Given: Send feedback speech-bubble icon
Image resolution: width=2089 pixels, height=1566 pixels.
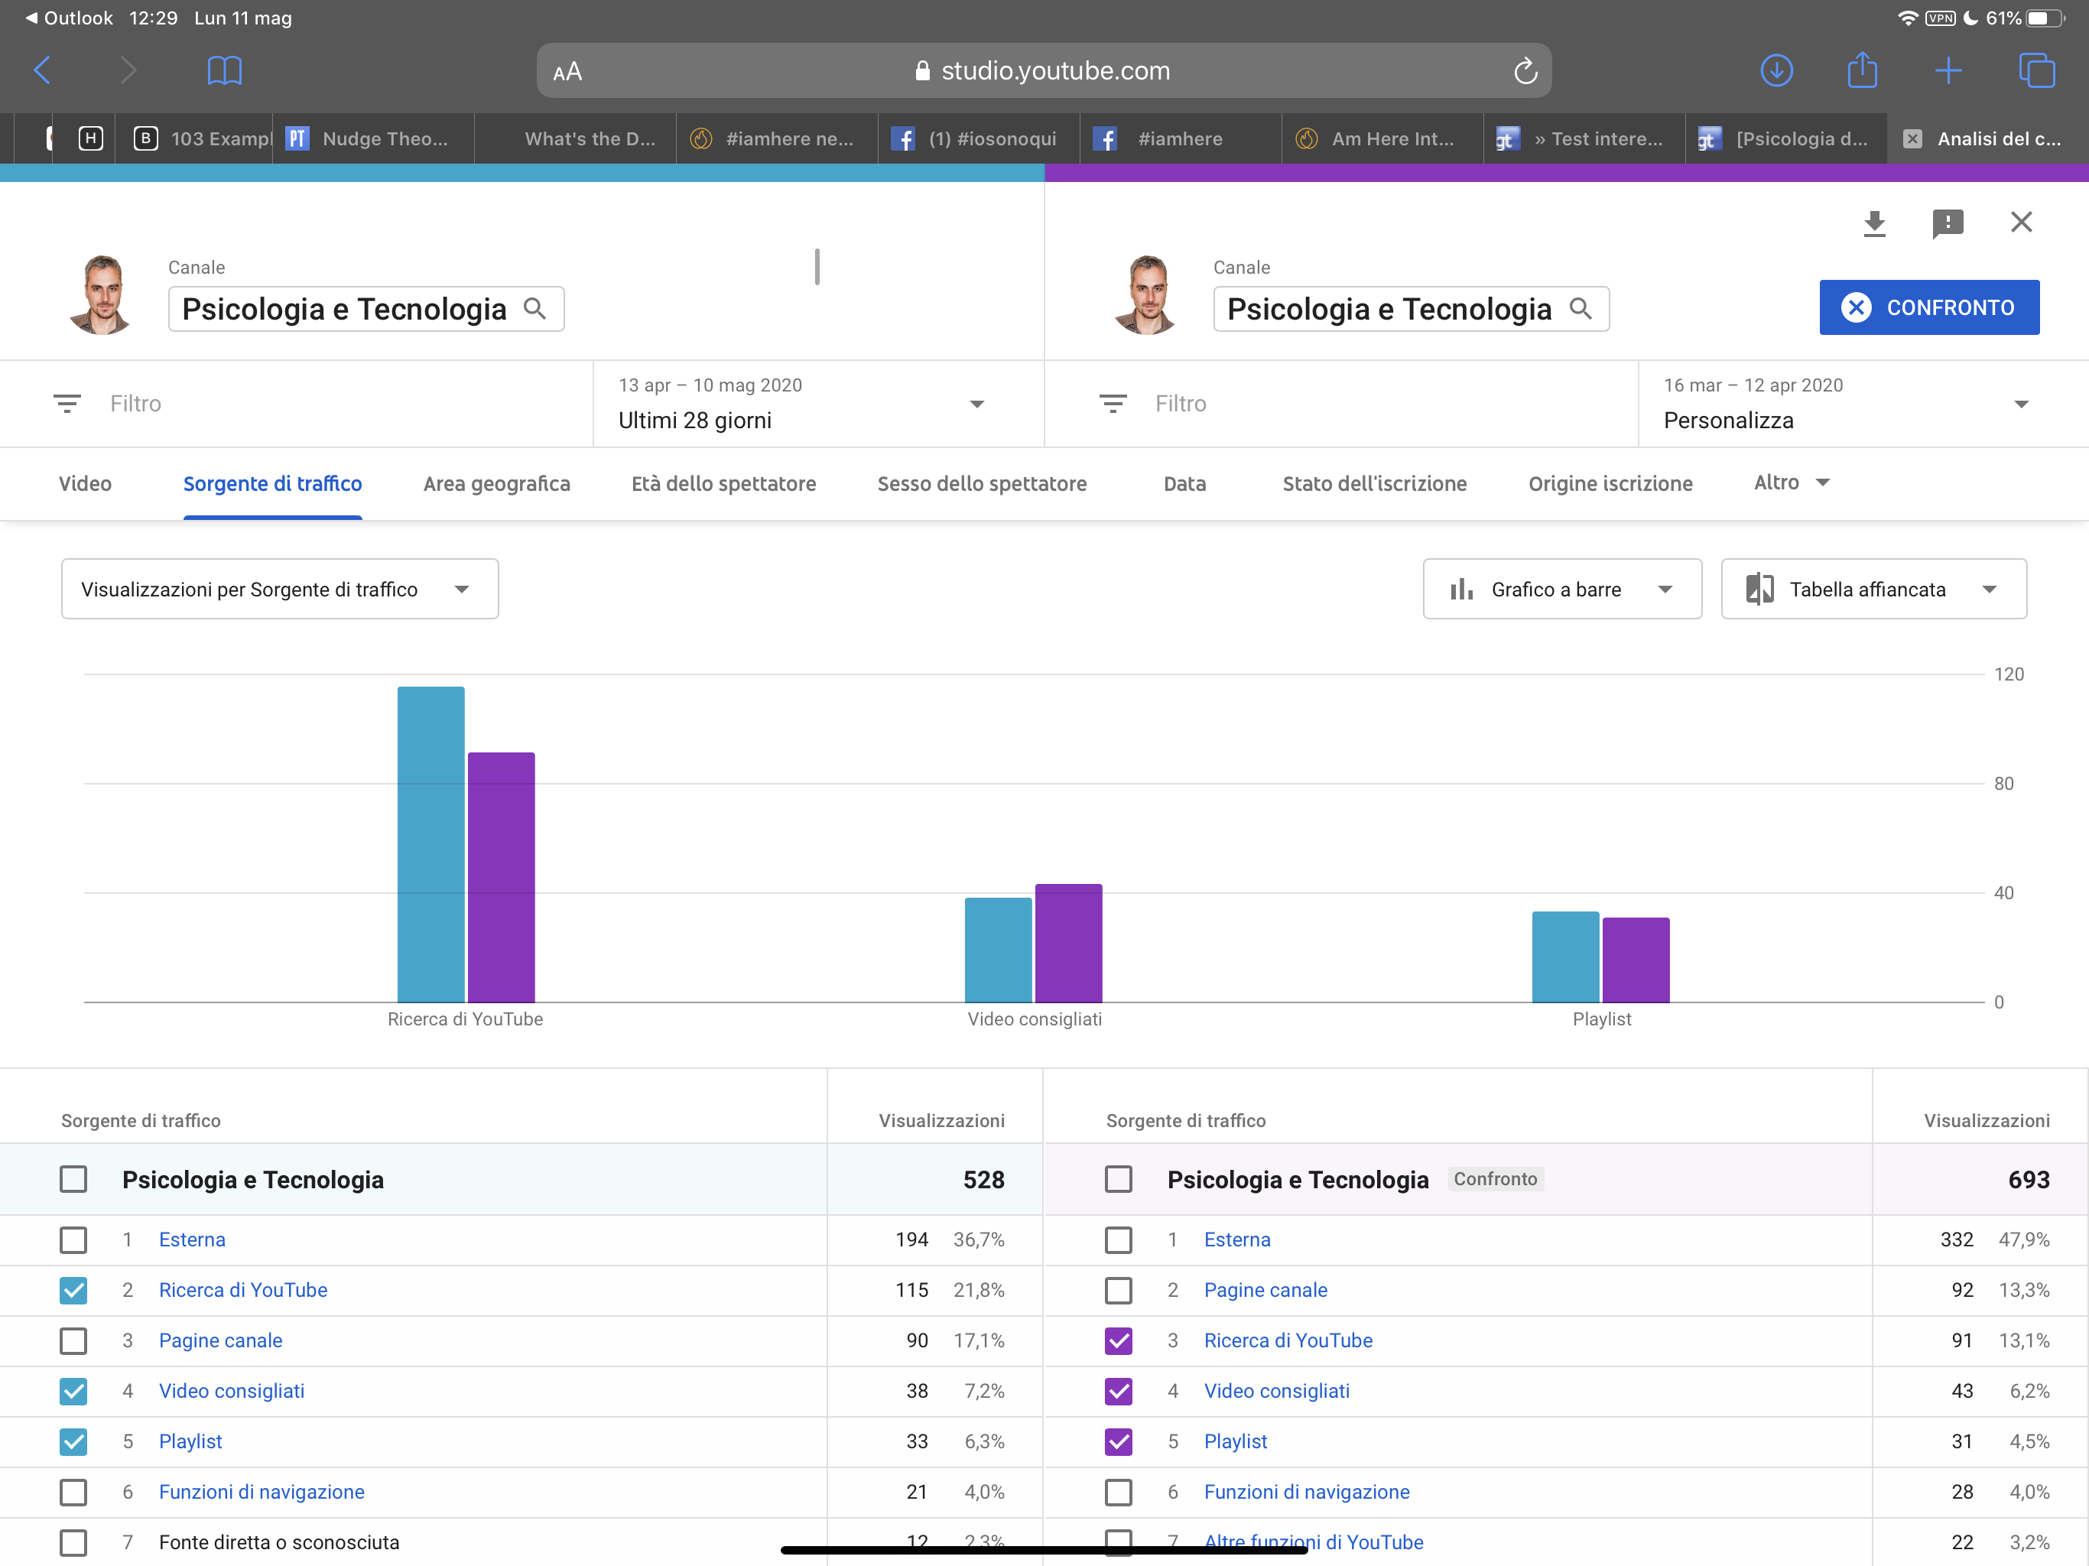Looking at the screenshot, I should 1948,223.
